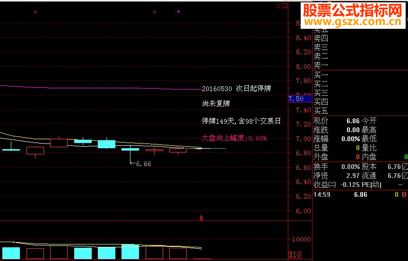Image resolution: width=408 pixels, height=261 pixels.
Task: Click the 6.66 low price label
Action: point(143,164)
